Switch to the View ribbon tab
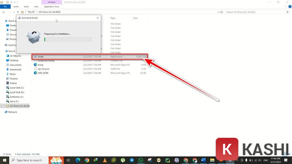 pyautogui.click(x=36, y=7)
